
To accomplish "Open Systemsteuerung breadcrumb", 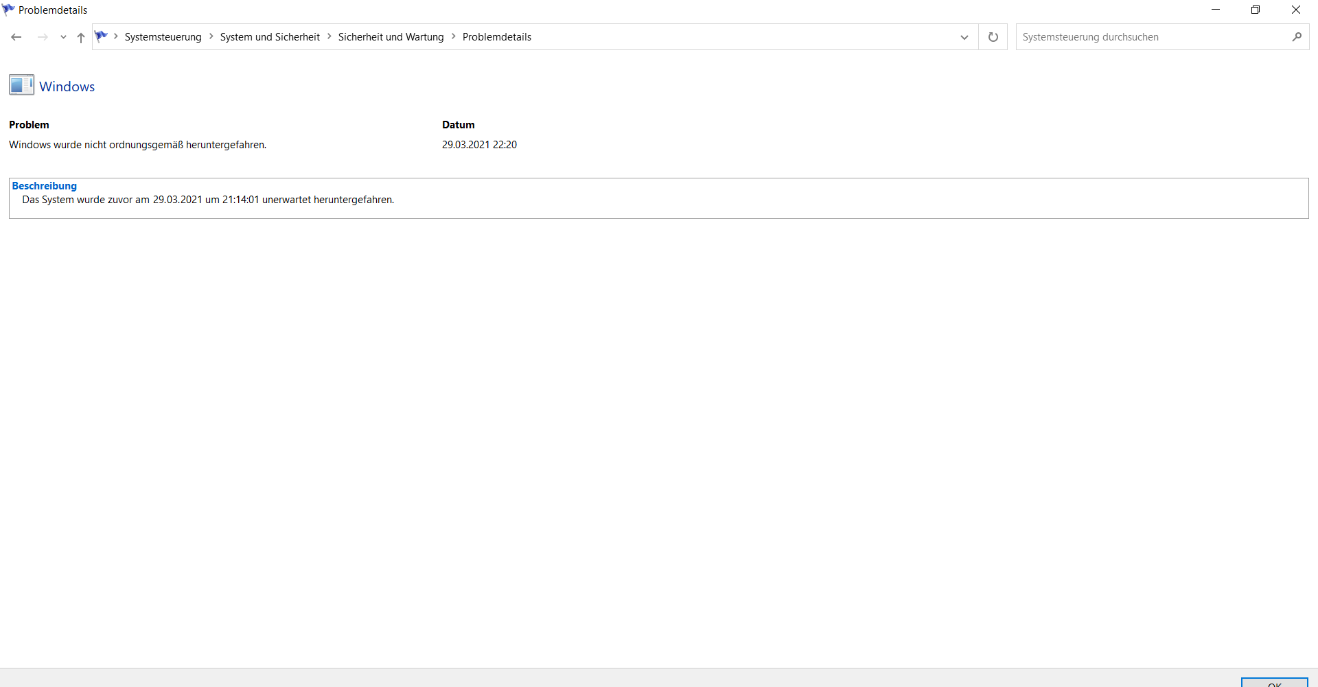I will click(163, 37).
